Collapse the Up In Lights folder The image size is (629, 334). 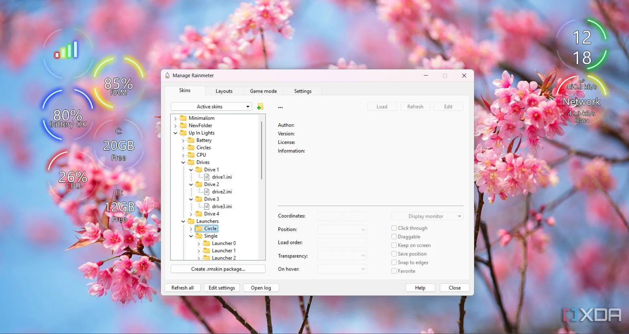click(x=176, y=133)
